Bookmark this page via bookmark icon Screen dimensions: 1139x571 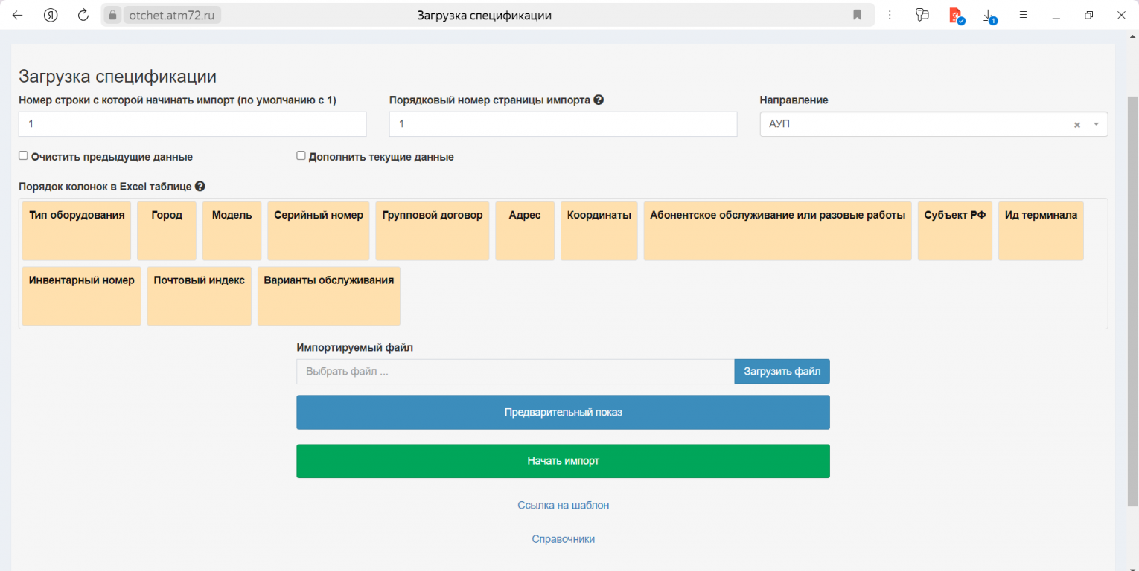point(857,15)
